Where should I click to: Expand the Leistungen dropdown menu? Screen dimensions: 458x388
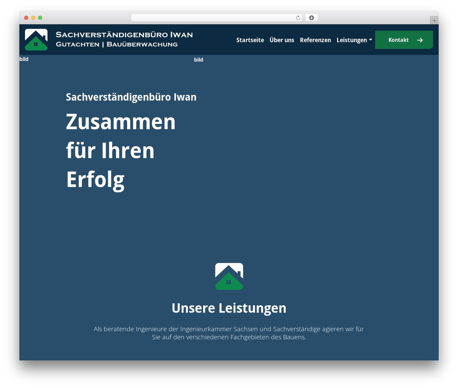354,40
